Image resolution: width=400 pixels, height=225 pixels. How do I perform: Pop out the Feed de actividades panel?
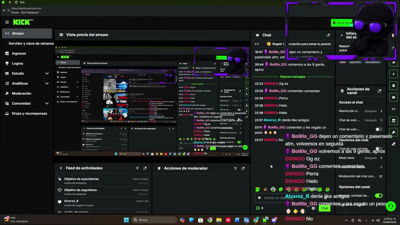pyautogui.click(x=145, y=168)
